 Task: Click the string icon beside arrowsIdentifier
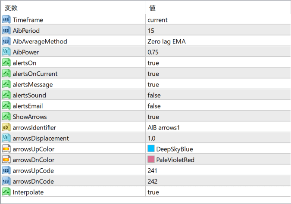[6, 127]
